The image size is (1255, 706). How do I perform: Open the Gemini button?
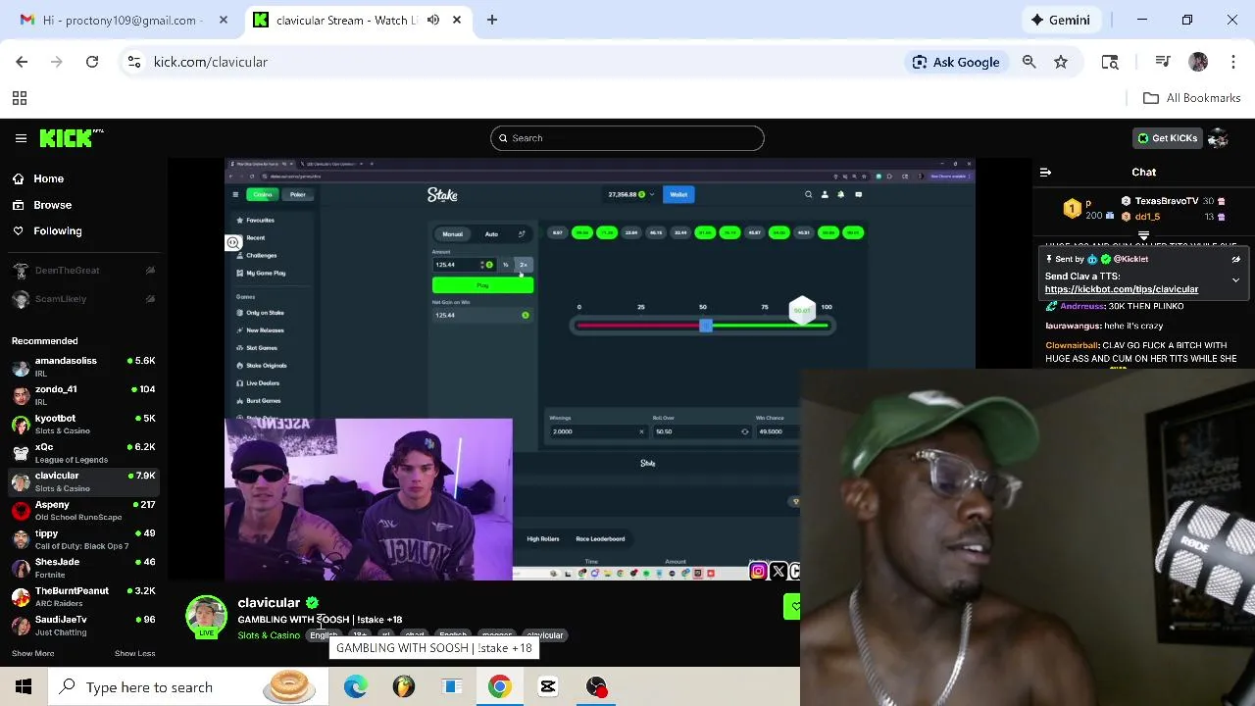coord(1060,20)
